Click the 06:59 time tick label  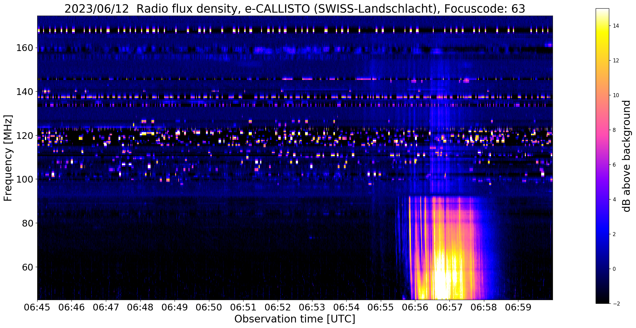click(518, 308)
